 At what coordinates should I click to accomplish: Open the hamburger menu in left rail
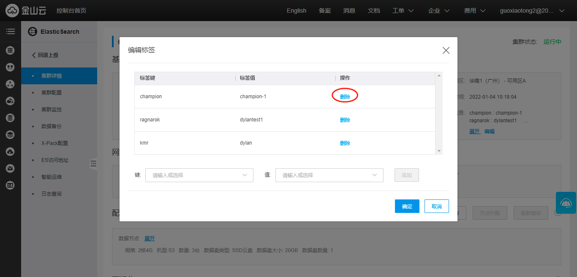[11, 32]
